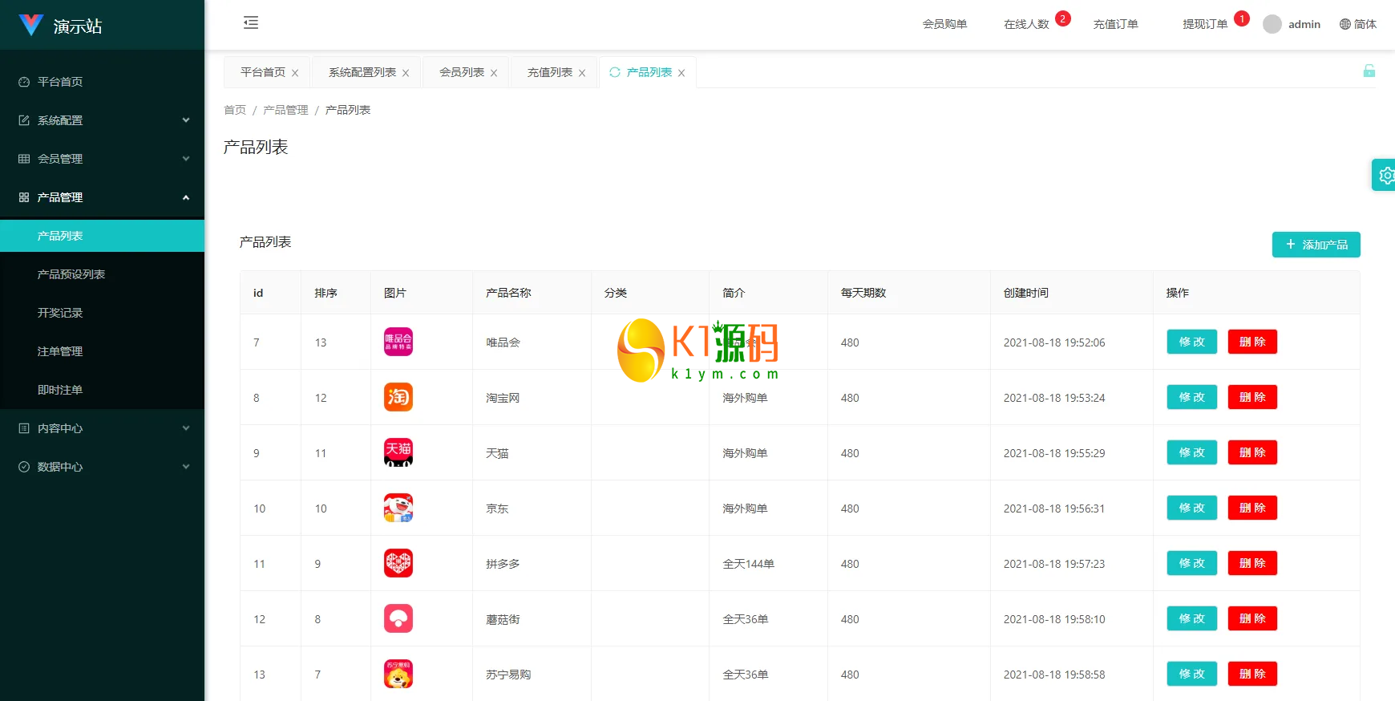Click the 系统配置 edit icon in sidebar
The width and height of the screenshot is (1395, 701).
click(24, 120)
